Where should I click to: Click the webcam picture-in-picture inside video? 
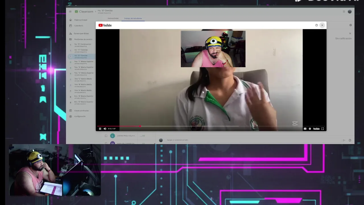213,49
